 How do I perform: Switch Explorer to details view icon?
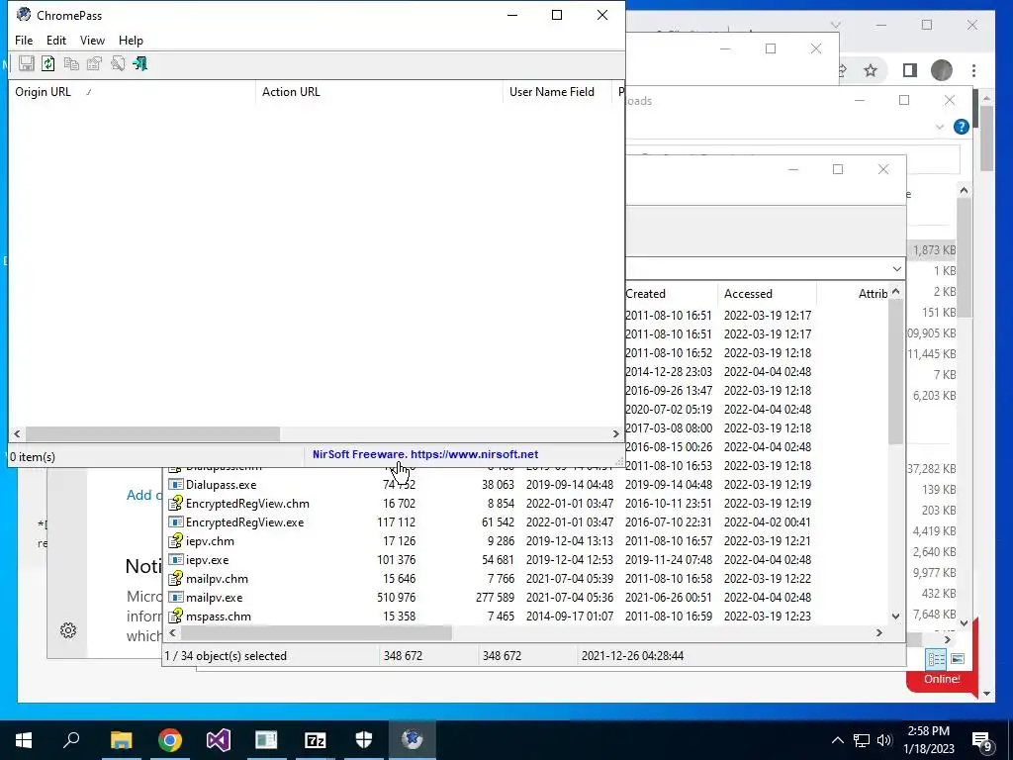point(936,658)
